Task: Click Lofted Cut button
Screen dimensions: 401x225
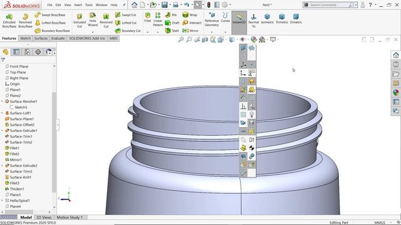Action: click(126, 23)
